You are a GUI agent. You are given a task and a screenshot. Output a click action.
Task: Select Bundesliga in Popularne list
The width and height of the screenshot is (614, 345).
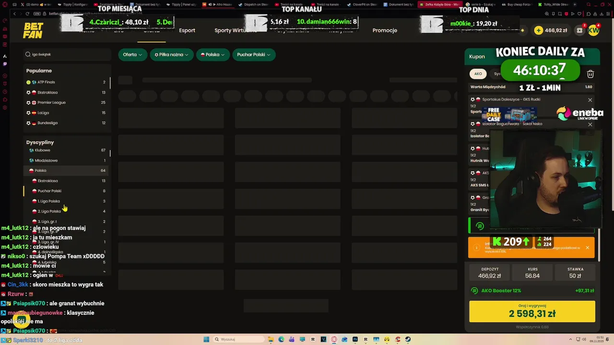pos(66,123)
